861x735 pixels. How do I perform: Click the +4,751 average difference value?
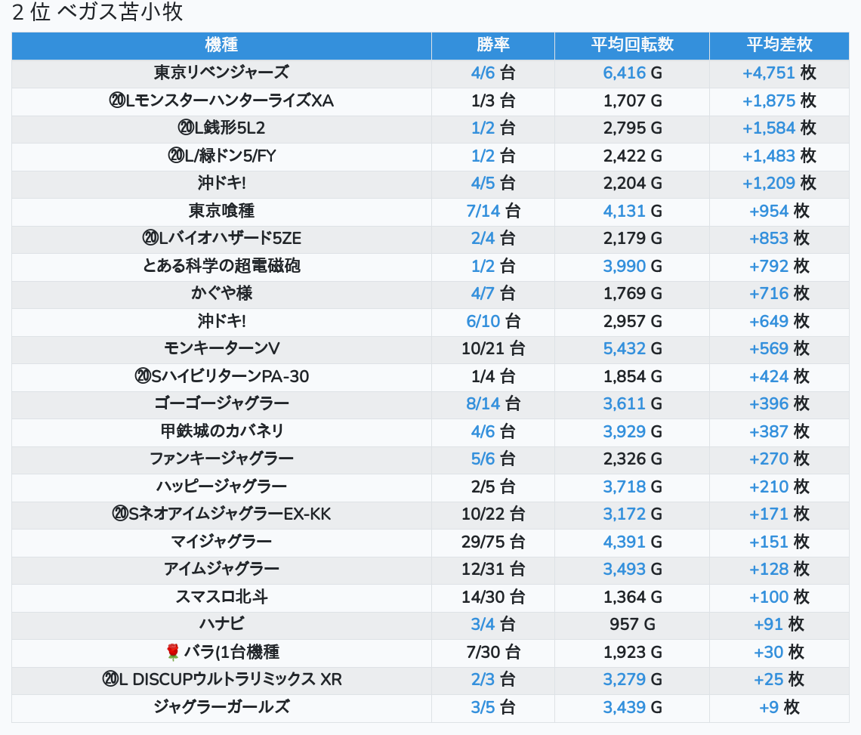click(768, 73)
